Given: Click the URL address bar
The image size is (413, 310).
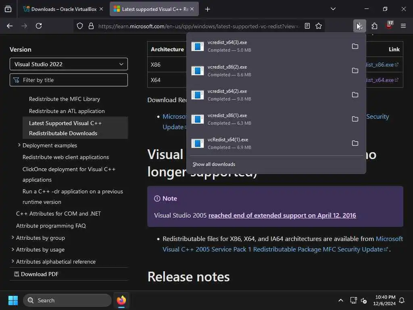Looking at the screenshot, I should click(x=198, y=26).
